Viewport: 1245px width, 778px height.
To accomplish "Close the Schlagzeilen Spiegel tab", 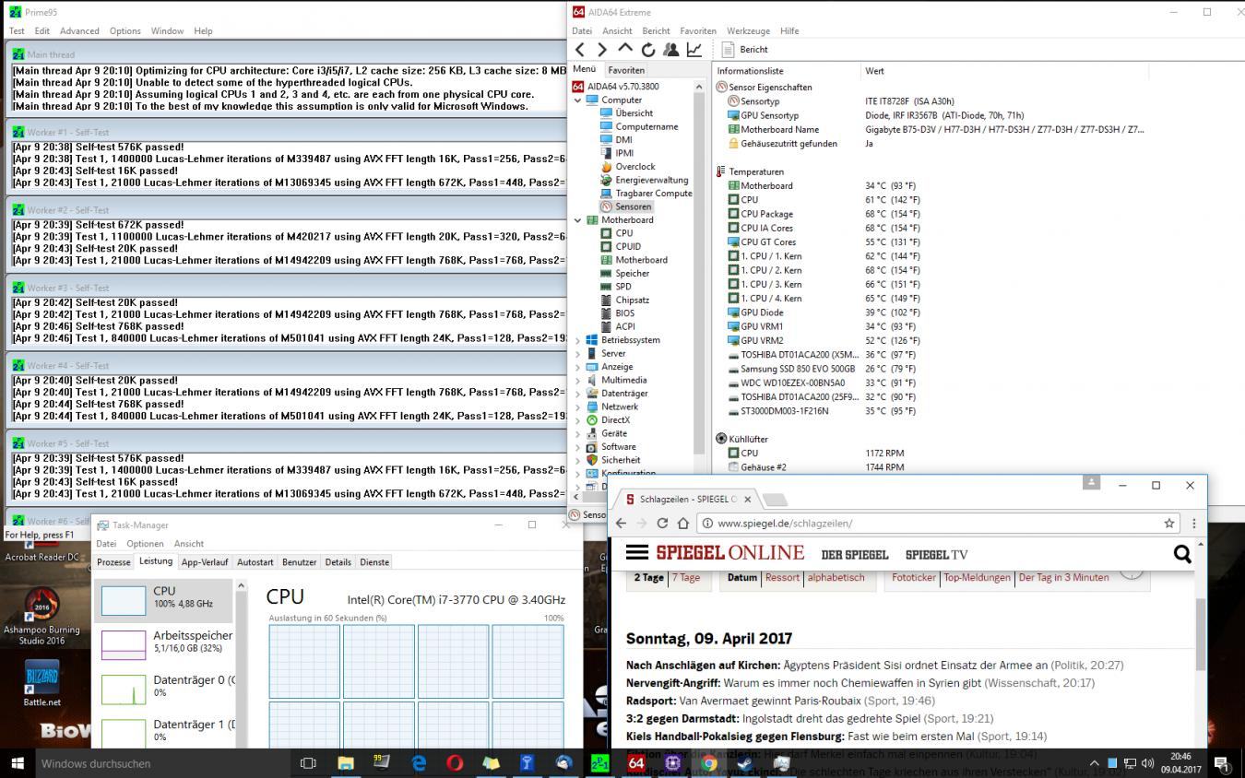I will [x=747, y=500].
